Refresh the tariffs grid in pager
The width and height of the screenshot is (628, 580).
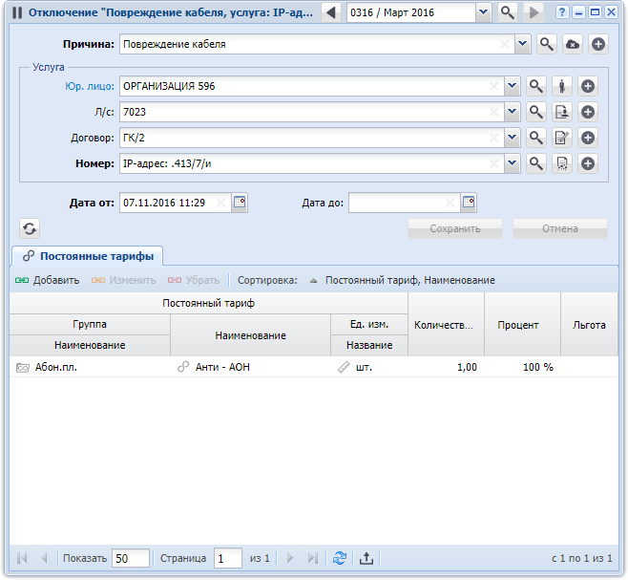click(x=340, y=558)
